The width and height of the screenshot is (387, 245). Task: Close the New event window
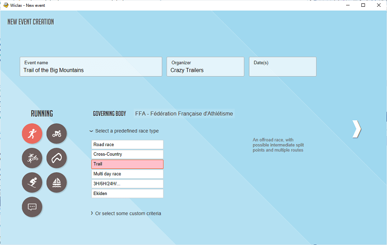(379, 5)
